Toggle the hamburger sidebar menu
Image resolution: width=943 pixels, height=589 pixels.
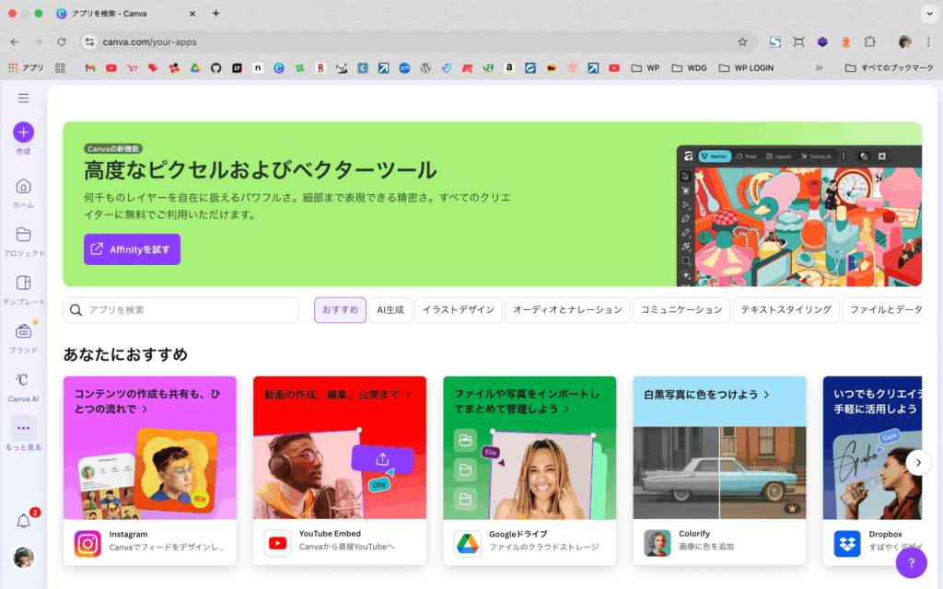point(23,98)
